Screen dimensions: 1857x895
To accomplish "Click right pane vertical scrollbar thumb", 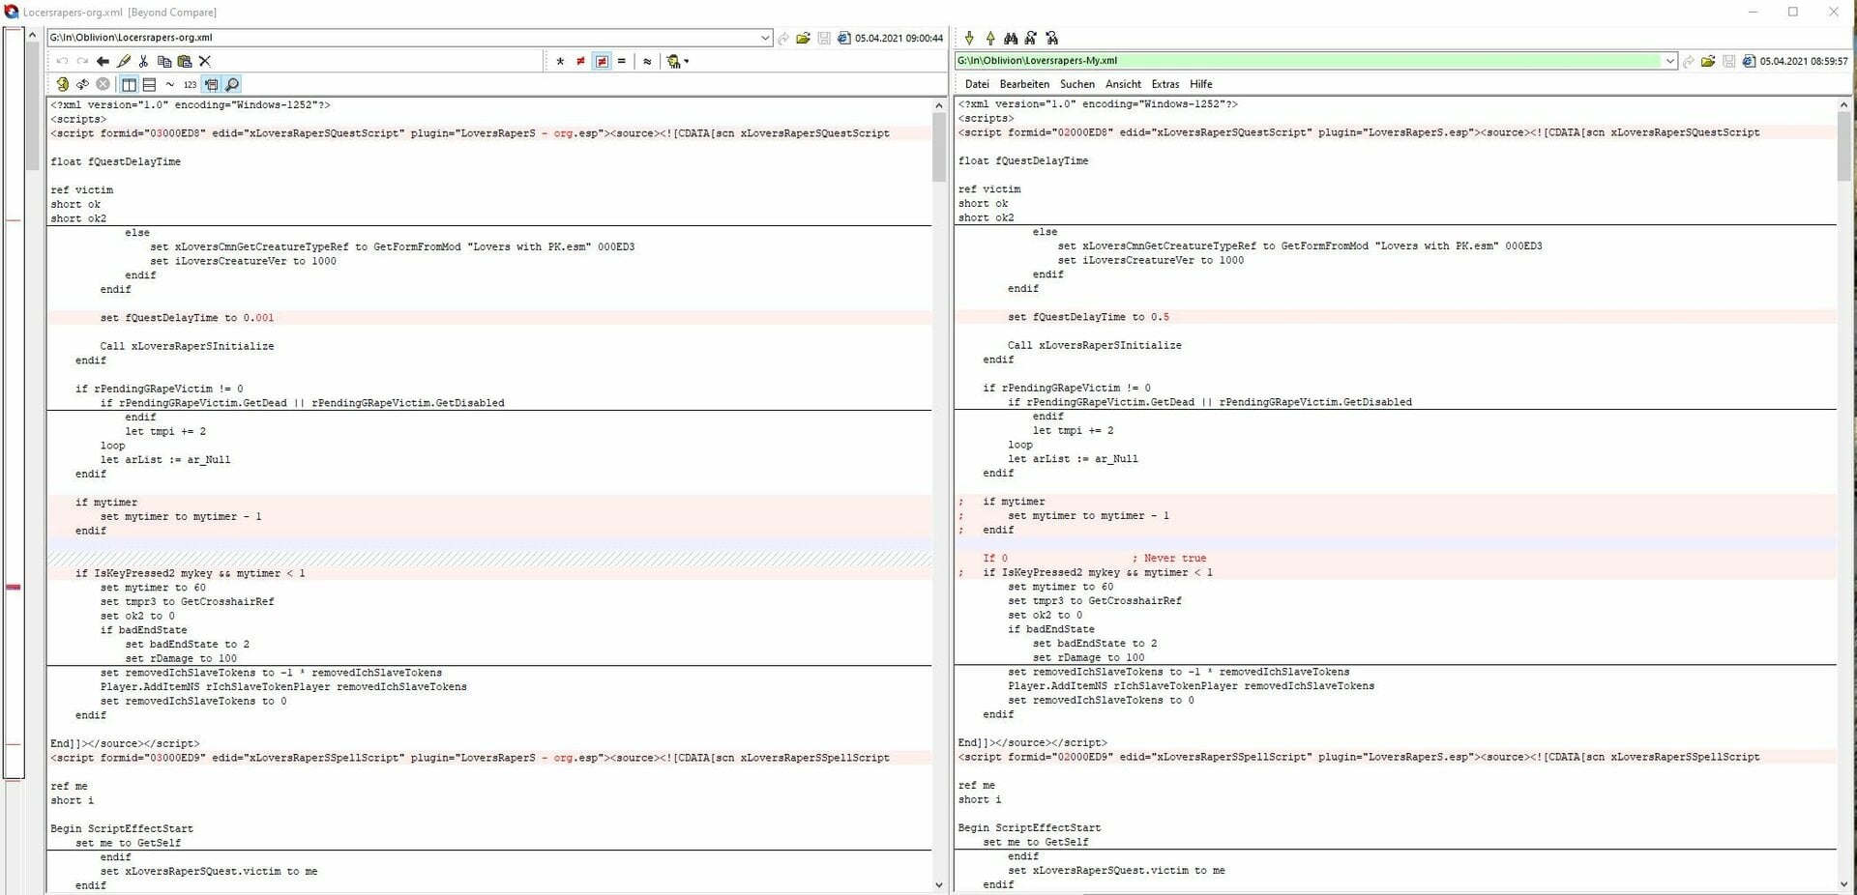I will coord(1843,145).
